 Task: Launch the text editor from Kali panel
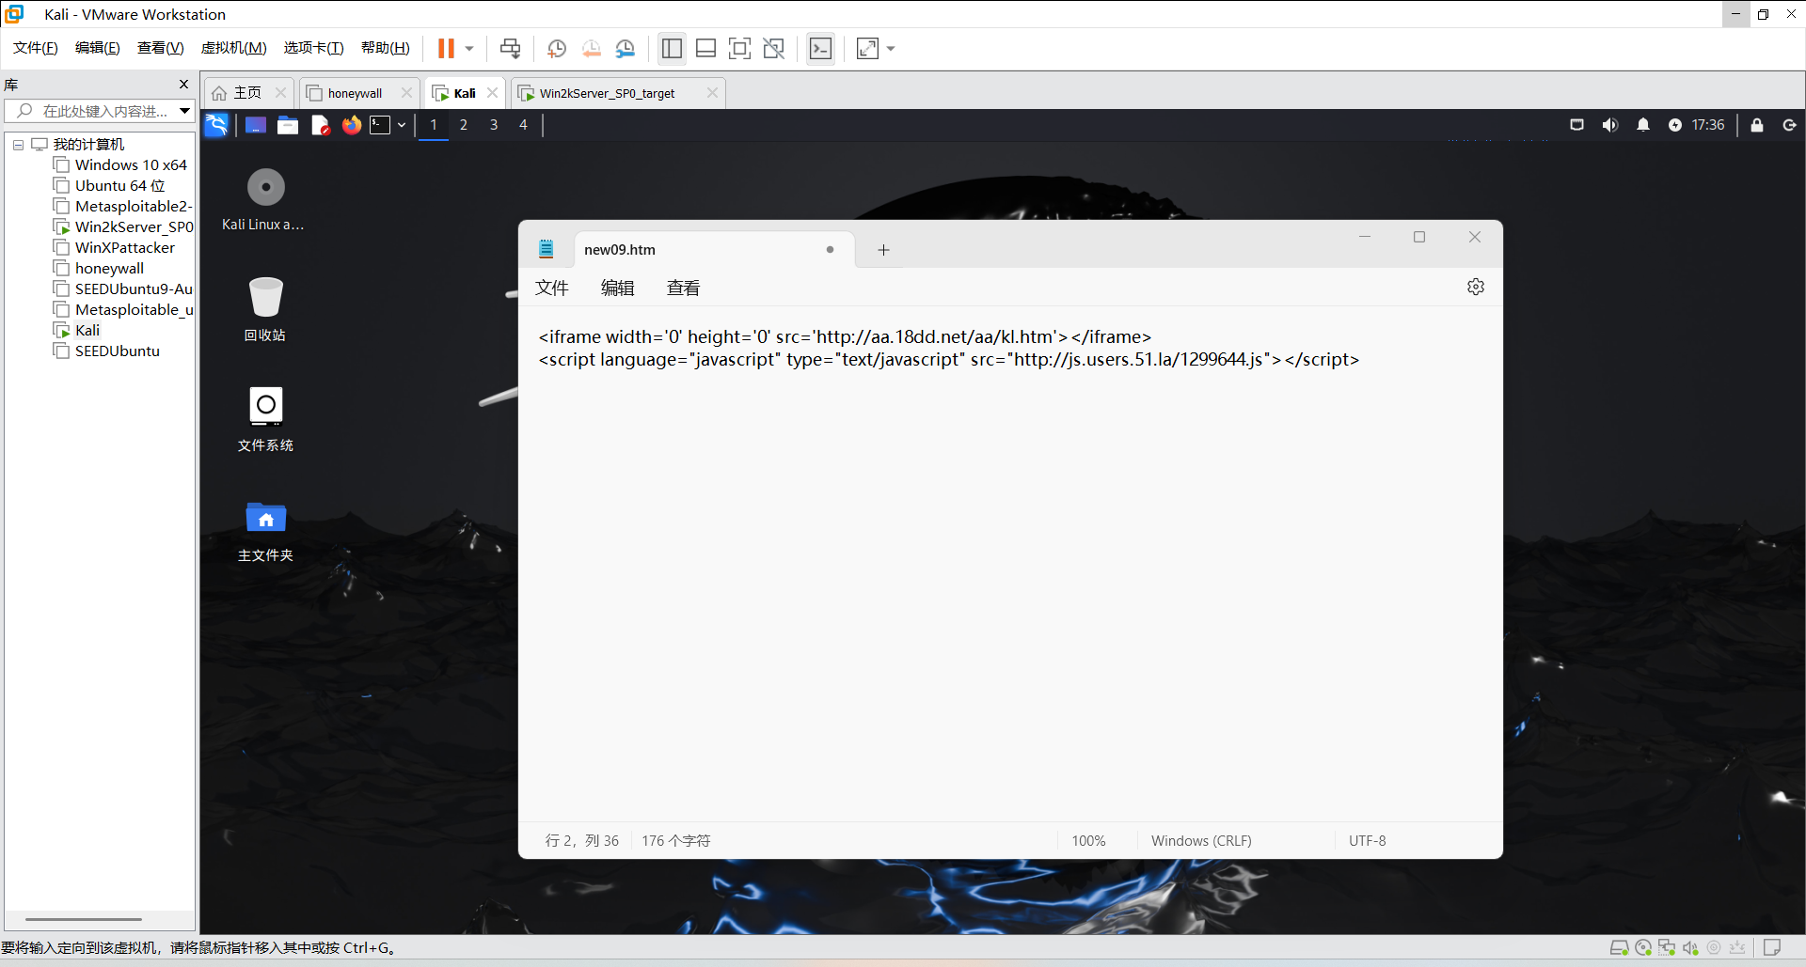320,125
